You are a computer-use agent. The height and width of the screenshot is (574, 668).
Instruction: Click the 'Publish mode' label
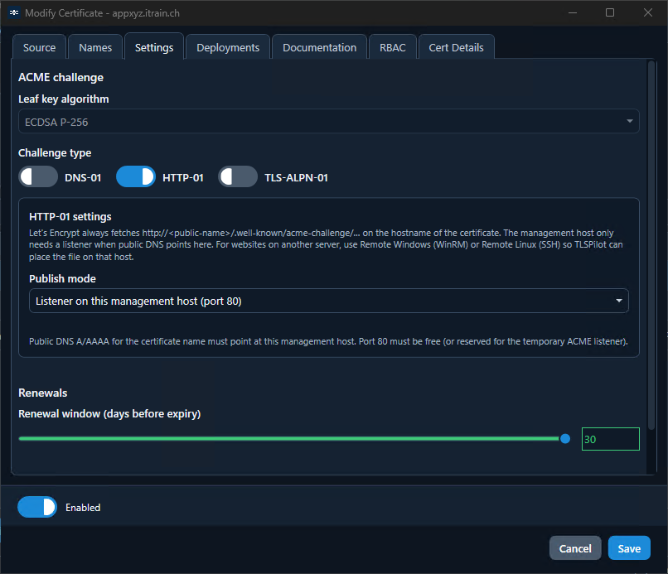pos(62,278)
